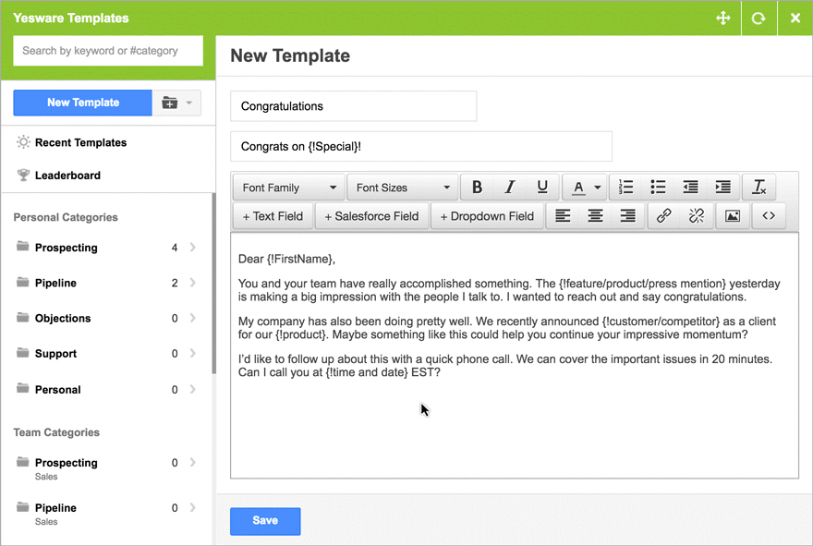813x546 pixels.
Task: Open the Leaderboard section
Action: tap(67, 176)
